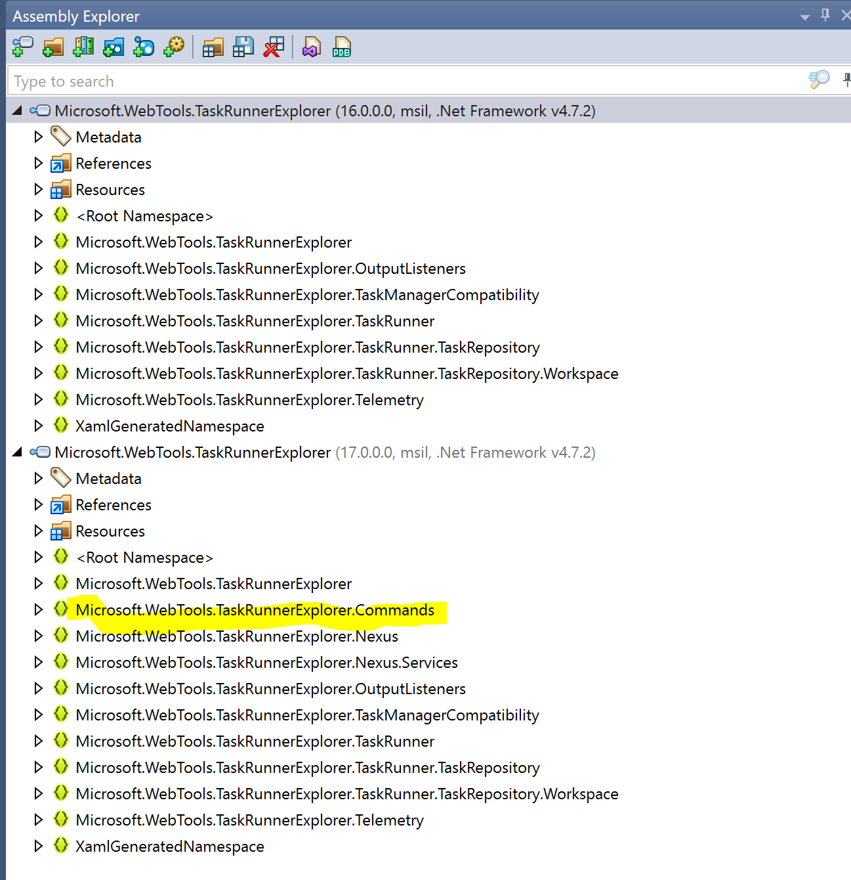Click the References folder icon under 17.0.0.0

tap(61, 504)
